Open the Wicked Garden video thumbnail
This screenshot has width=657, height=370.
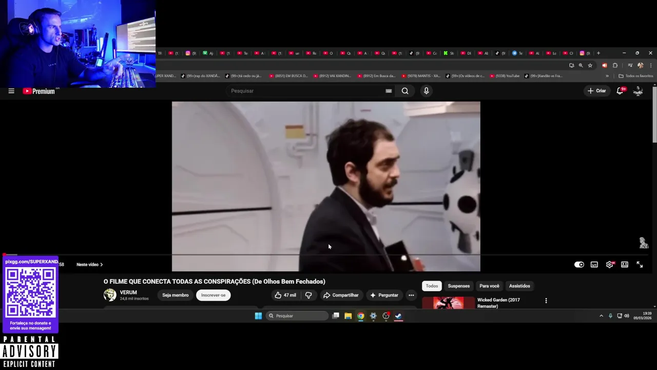tap(449, 303)
